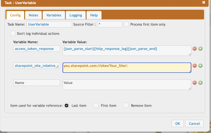The height and width of the screenshot is (133, 211).
Task: Edit the json_parse_start variable value box
Action: pos(127,51)
